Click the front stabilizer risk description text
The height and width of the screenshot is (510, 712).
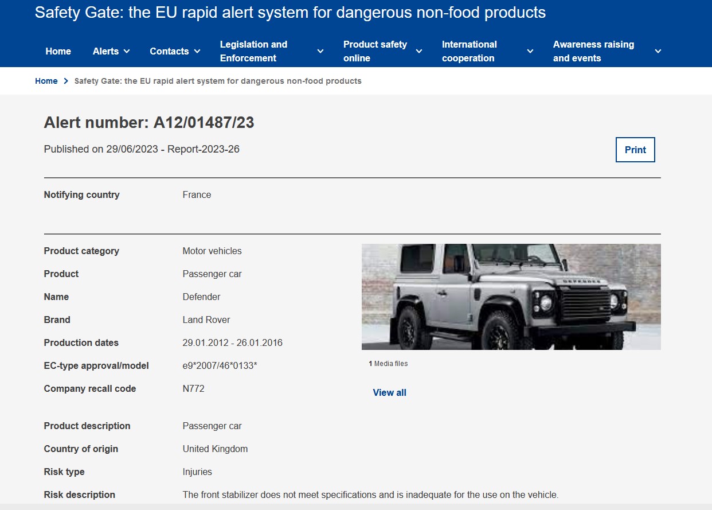pos(370,495)
